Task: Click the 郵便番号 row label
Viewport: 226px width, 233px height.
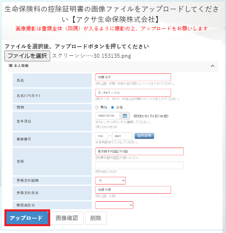Action: pyautogui.click(x=24, y=139)
